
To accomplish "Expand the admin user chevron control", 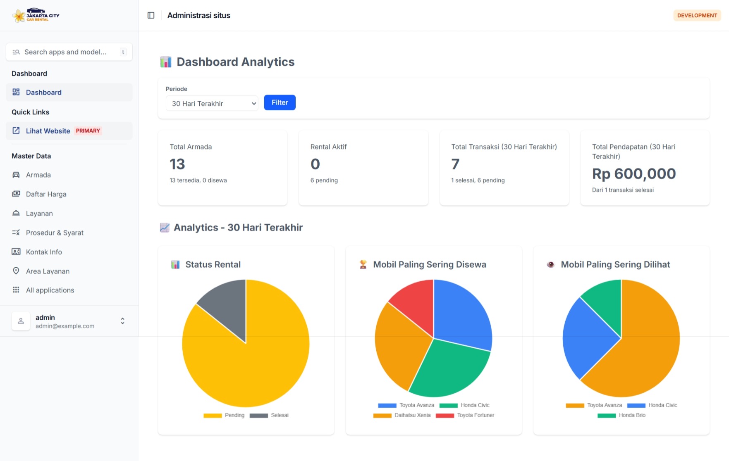I will tap(122, 321).
